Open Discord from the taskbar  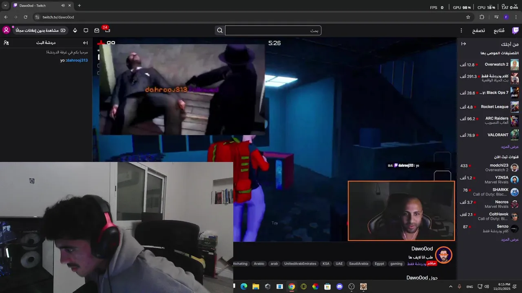click(339, 286)
